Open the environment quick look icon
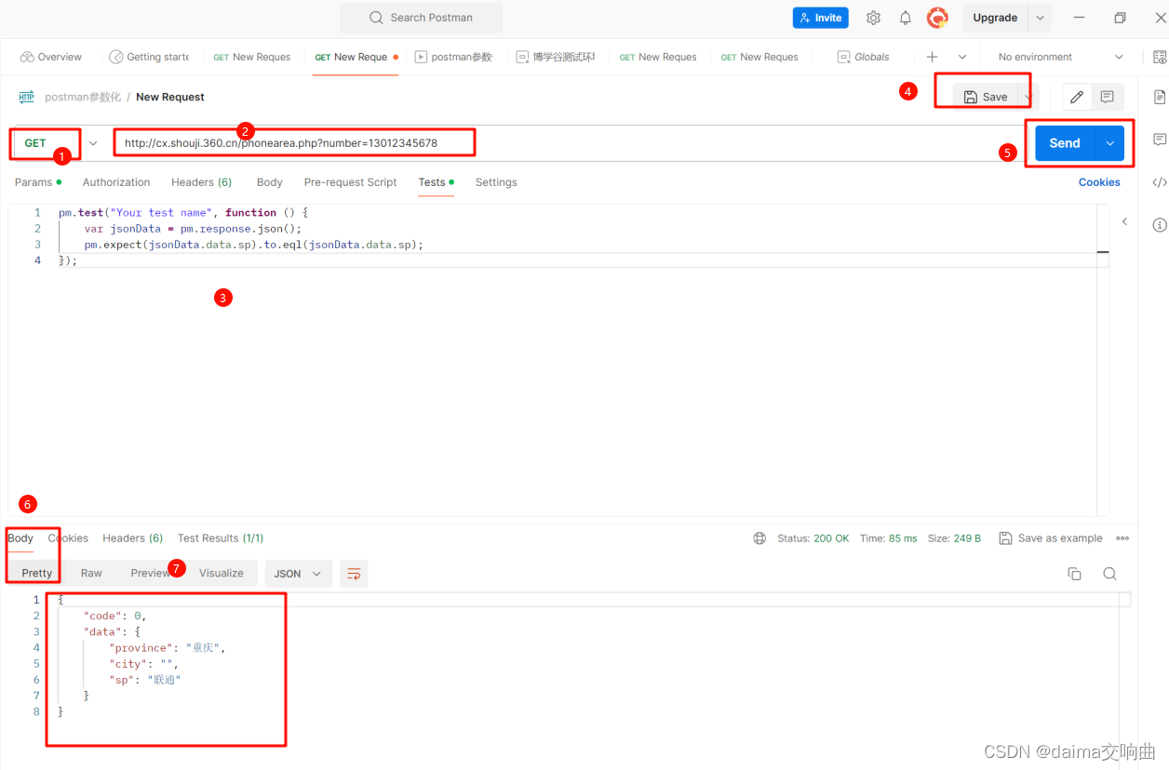Screen dimensions: 1169x770 pos(1159,57)
